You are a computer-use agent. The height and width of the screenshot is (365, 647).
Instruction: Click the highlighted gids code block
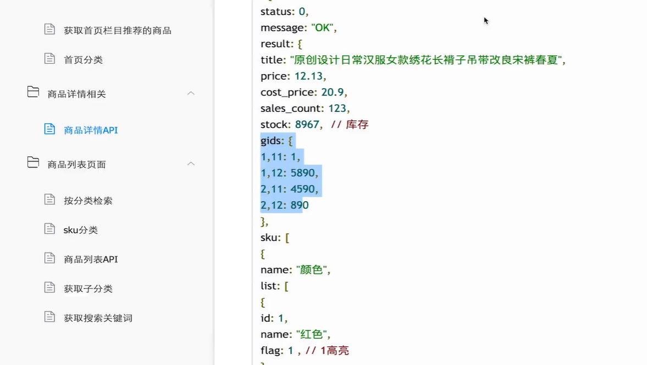(286, 173)
